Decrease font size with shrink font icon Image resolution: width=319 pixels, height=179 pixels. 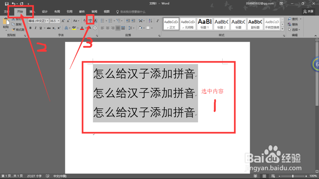point(68,21)
